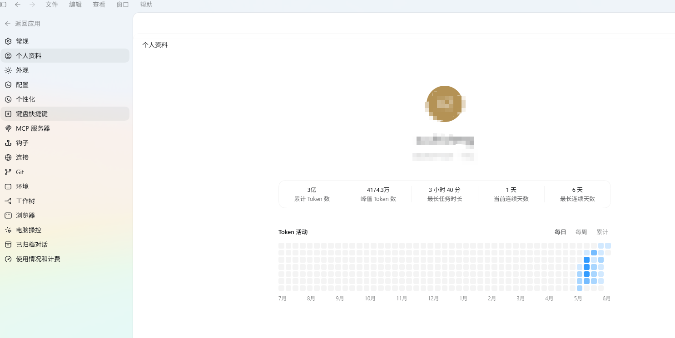The image size is (675, 338).
Task: Click the MCP 服务器 sidebar icon
Action: tap(8, 128)
